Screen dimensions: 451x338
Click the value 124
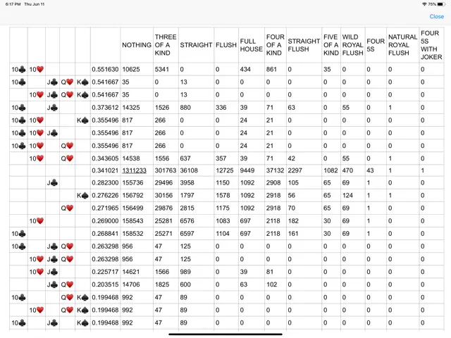point(347,196)
